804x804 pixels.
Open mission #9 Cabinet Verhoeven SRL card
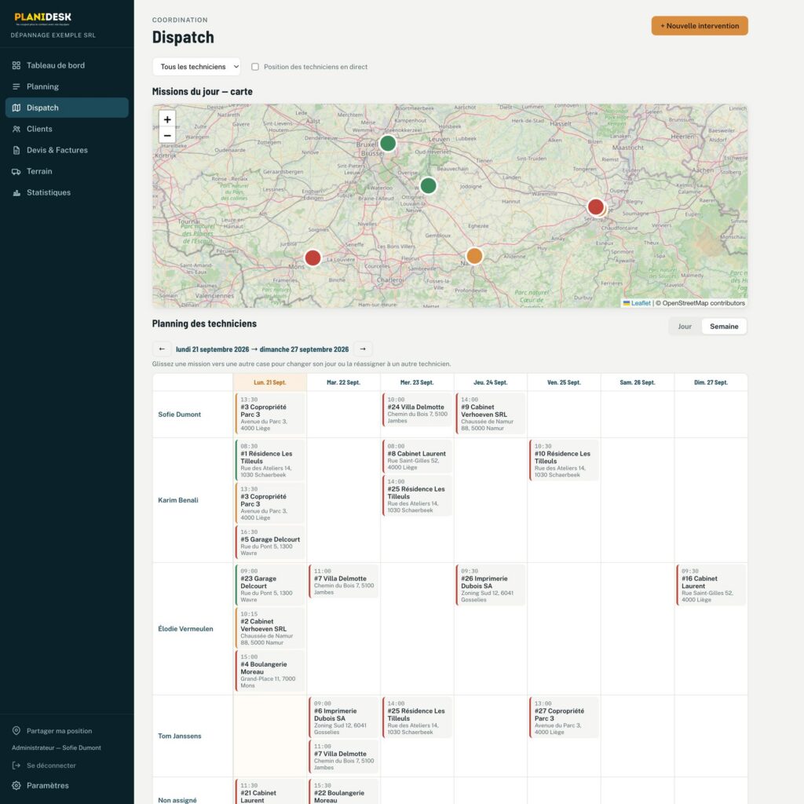491,414
